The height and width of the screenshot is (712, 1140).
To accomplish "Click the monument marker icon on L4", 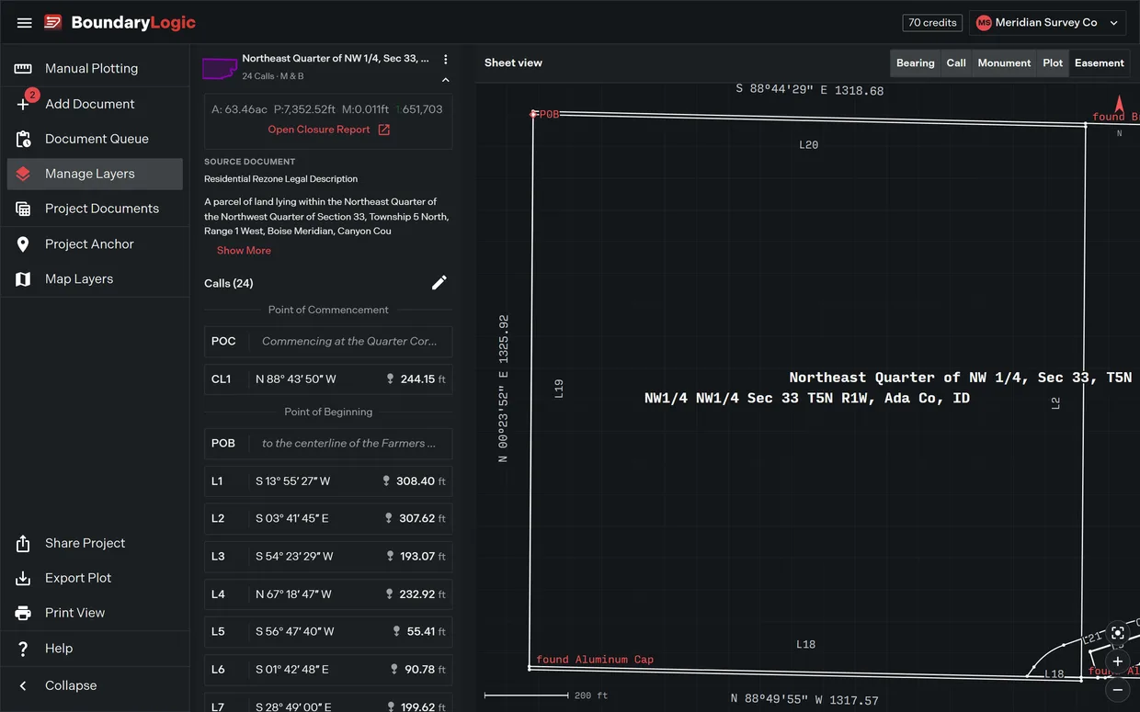I will (390, 594).
